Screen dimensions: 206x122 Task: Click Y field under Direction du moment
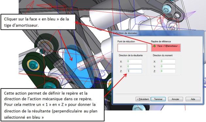coord(168,66)
